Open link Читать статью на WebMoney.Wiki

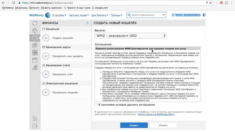tap(156, 114)
